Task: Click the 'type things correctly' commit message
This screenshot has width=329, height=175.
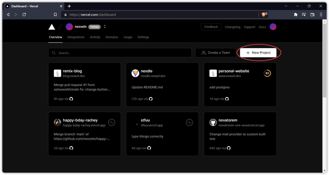Action: [x=148, y=136]
